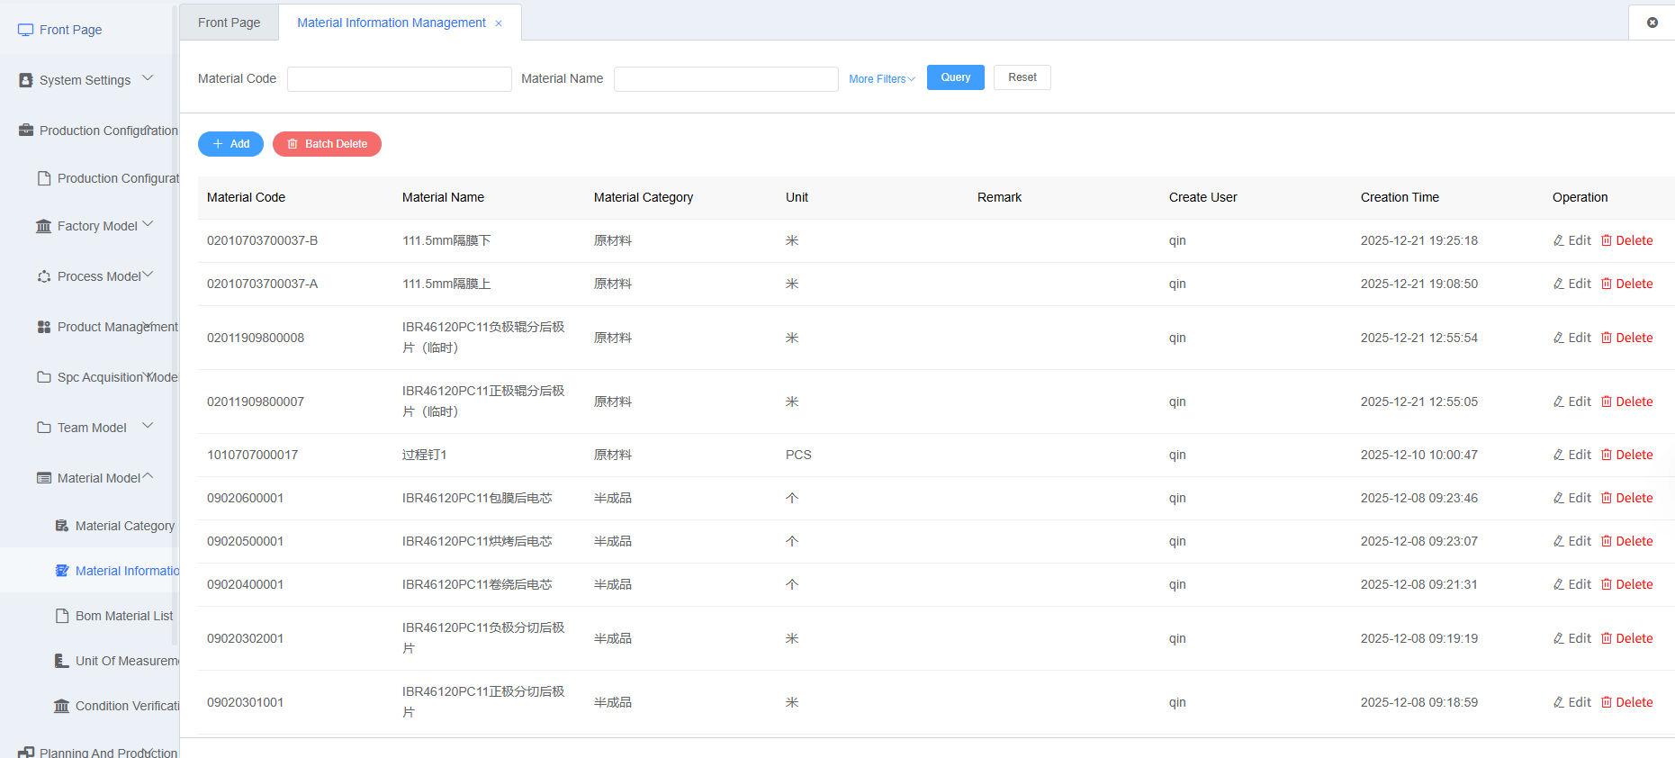This screenshot has height=758, width=1675.
Task: Click the Creation Time column header
Action: coord(1400,197)
